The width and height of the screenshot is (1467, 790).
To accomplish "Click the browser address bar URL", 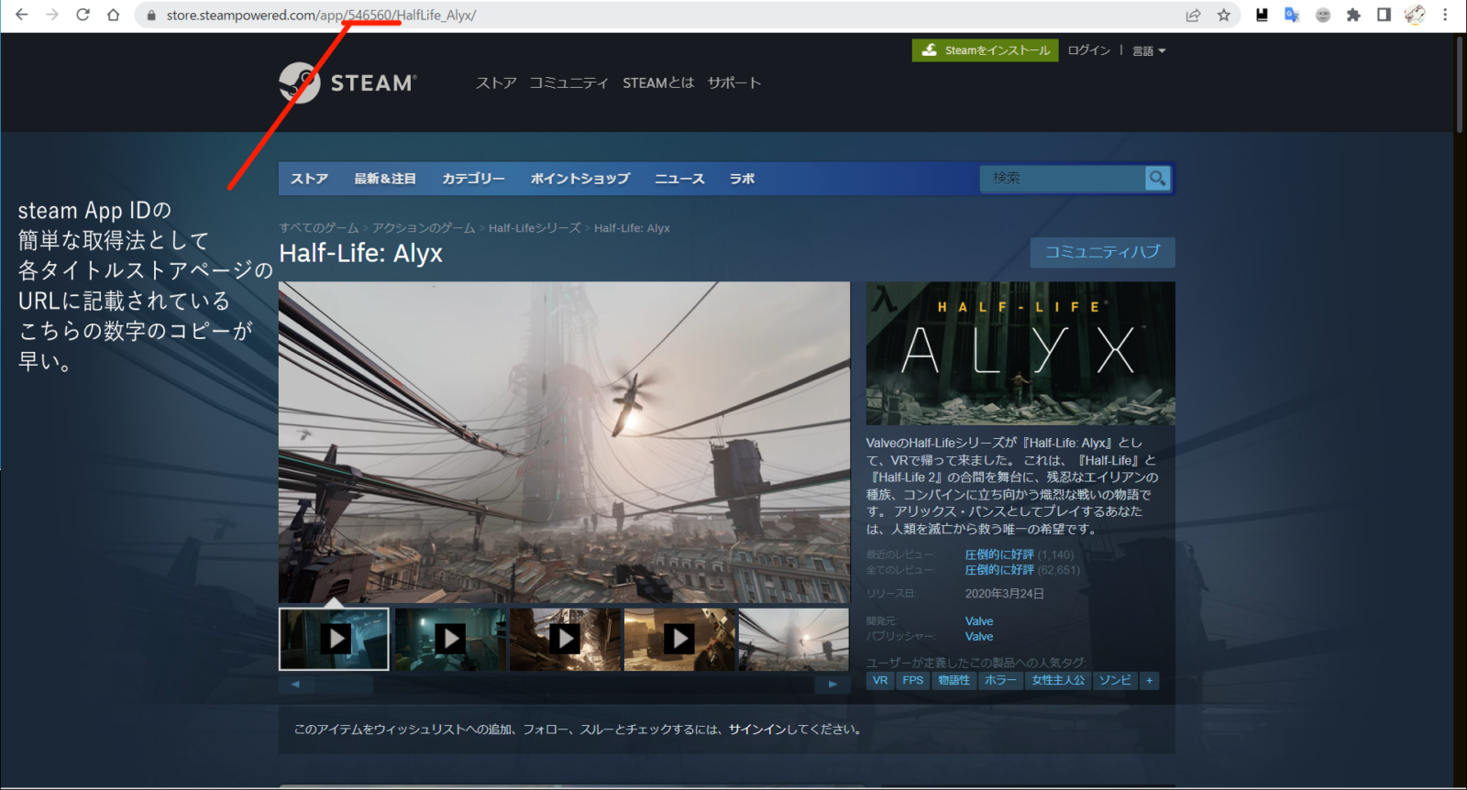I will tap(321, 16).
